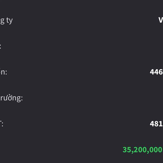
Task: Click the bold 'V' company name value
Action: point(161,20)
